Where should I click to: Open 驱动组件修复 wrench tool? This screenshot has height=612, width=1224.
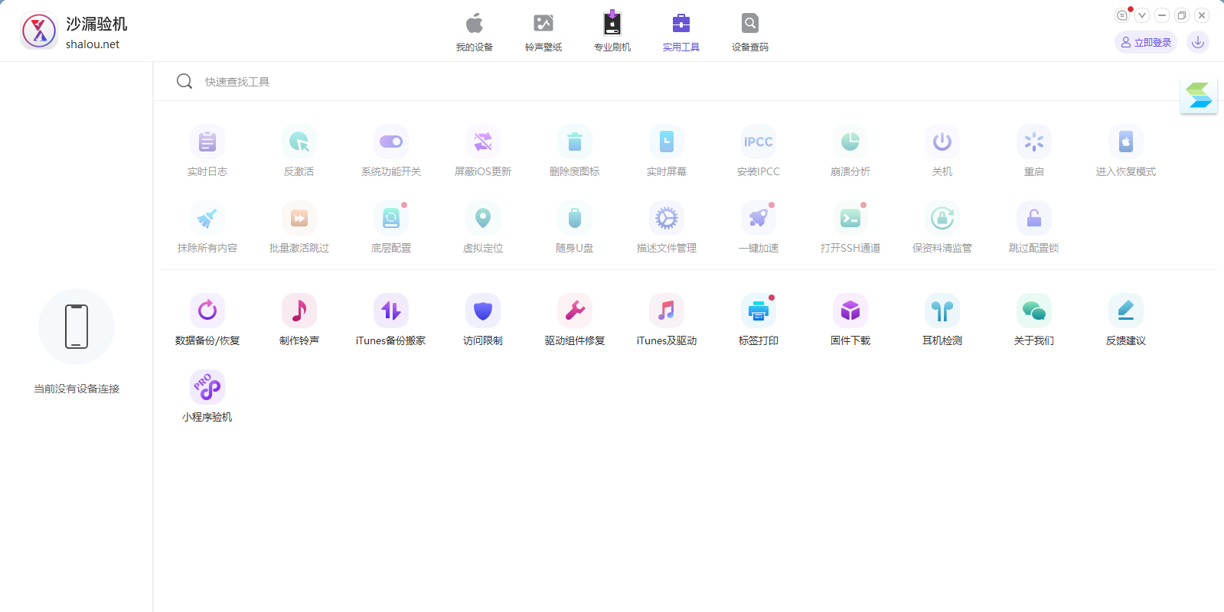575,311
